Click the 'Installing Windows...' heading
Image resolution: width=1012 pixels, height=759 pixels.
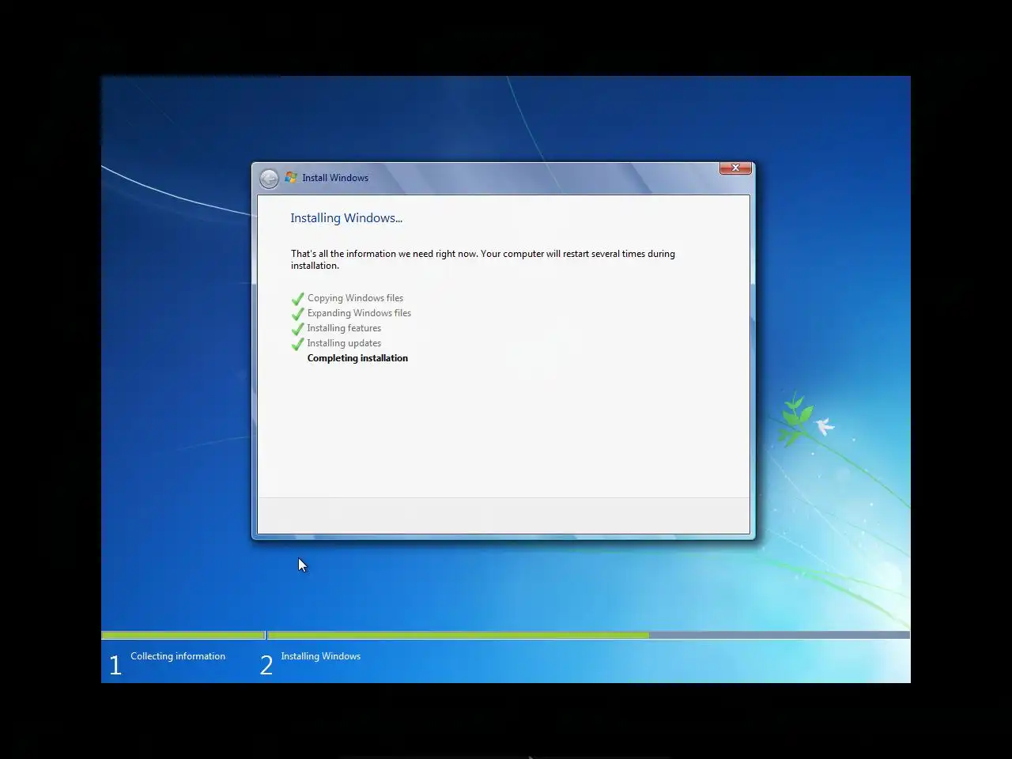(x=346, y=218)
